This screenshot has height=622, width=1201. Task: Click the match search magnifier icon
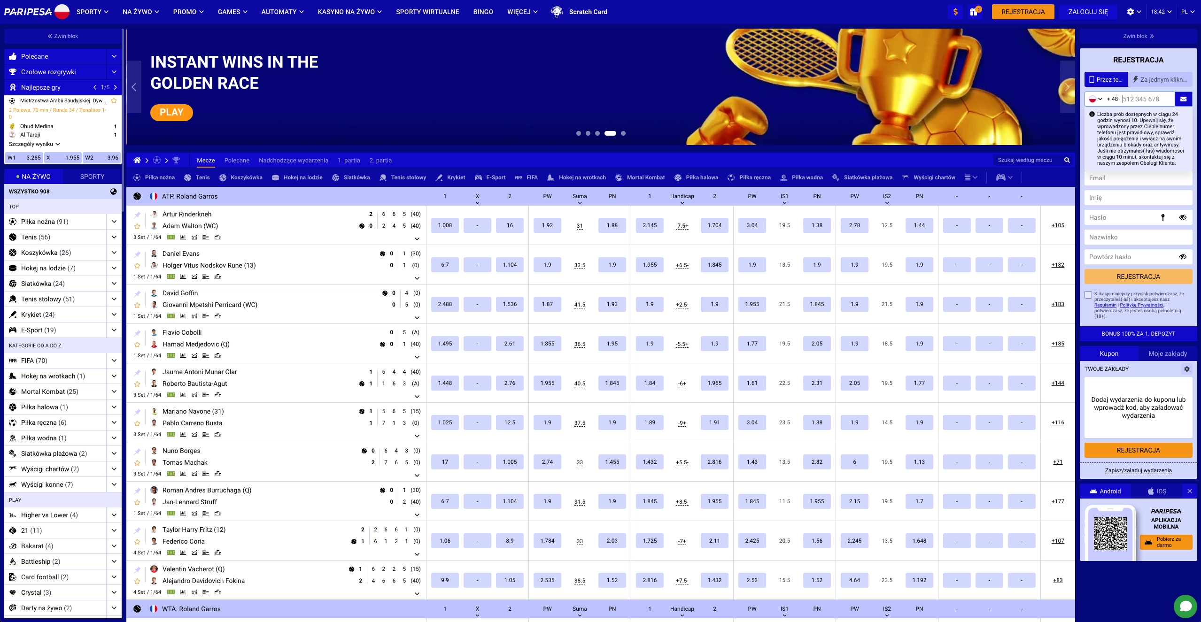tap(1067, 161)
